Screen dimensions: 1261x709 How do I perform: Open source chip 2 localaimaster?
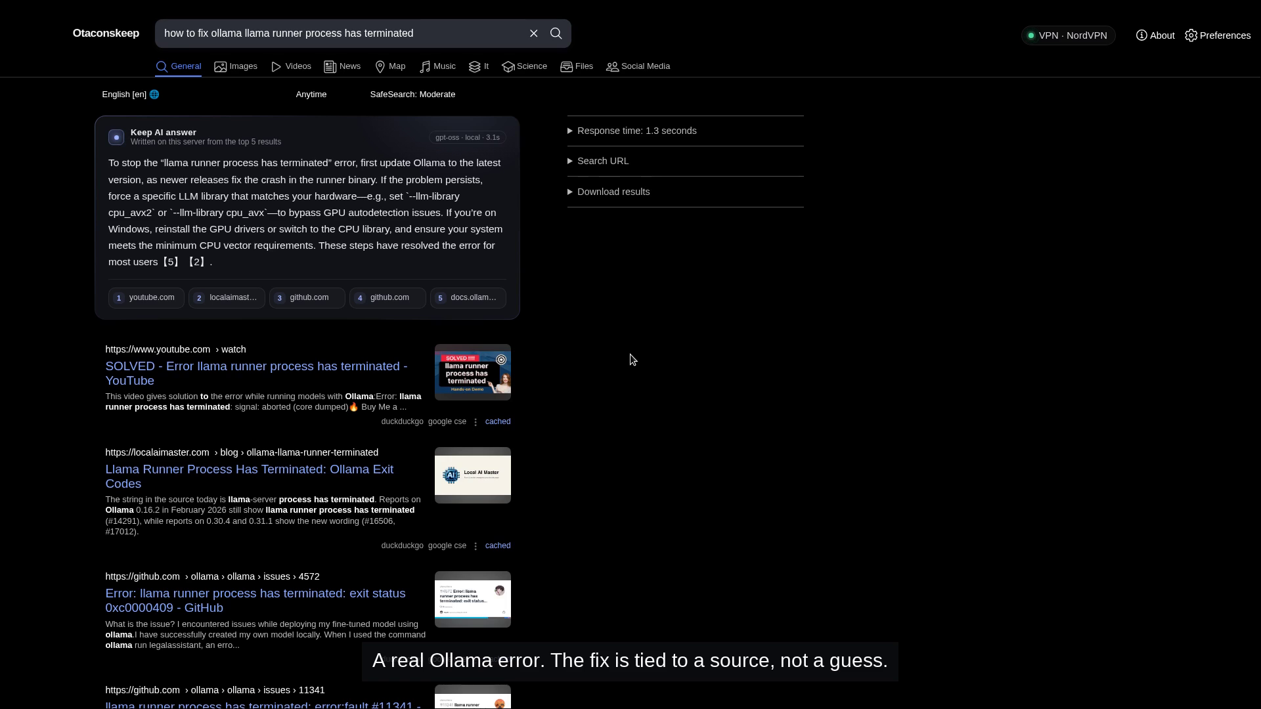(x=227, y=298)
